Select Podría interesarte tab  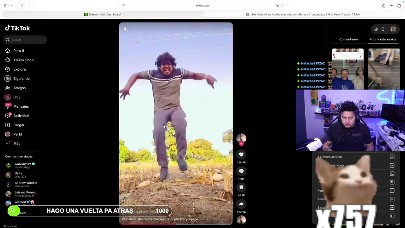click(x=383, y=39)
